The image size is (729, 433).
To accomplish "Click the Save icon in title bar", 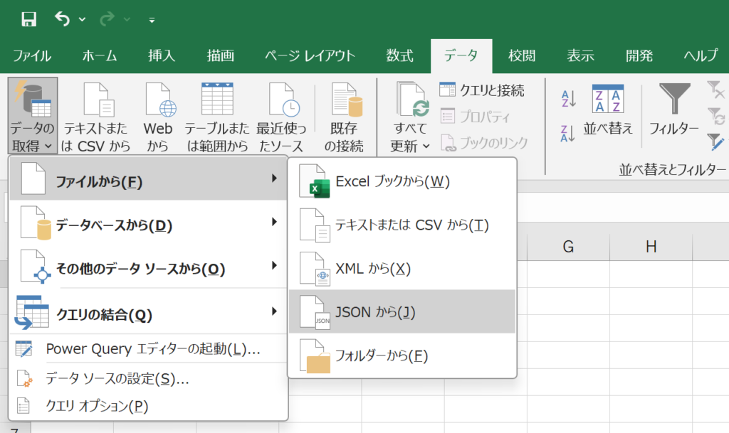I will 28,20.
